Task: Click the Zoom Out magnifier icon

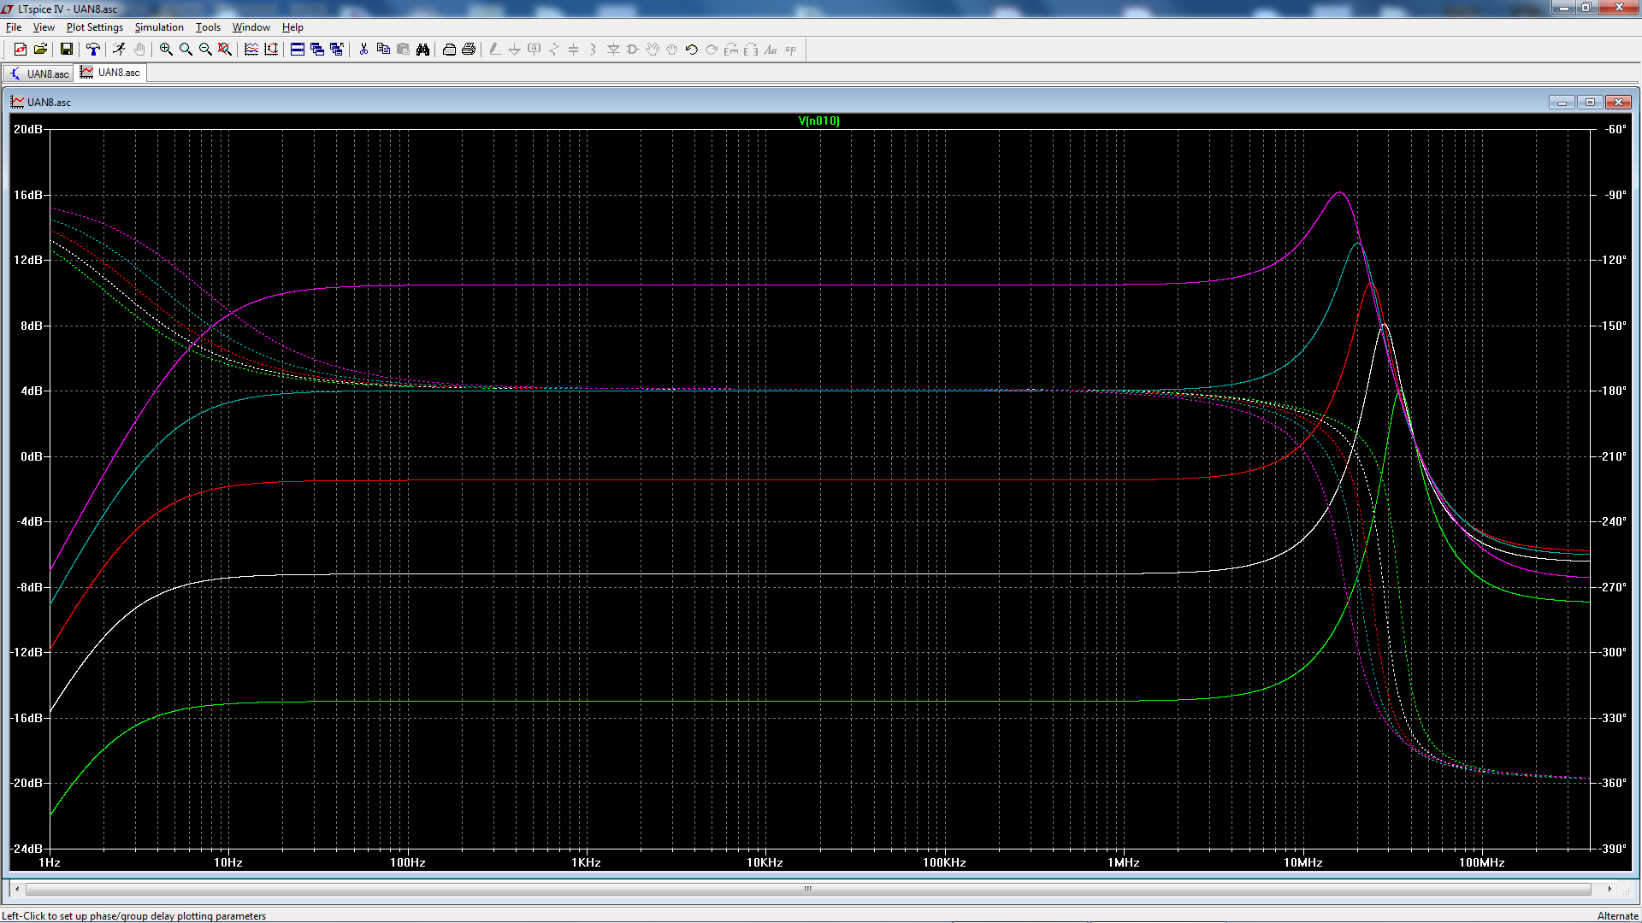Action: click(x=205, y=50)
